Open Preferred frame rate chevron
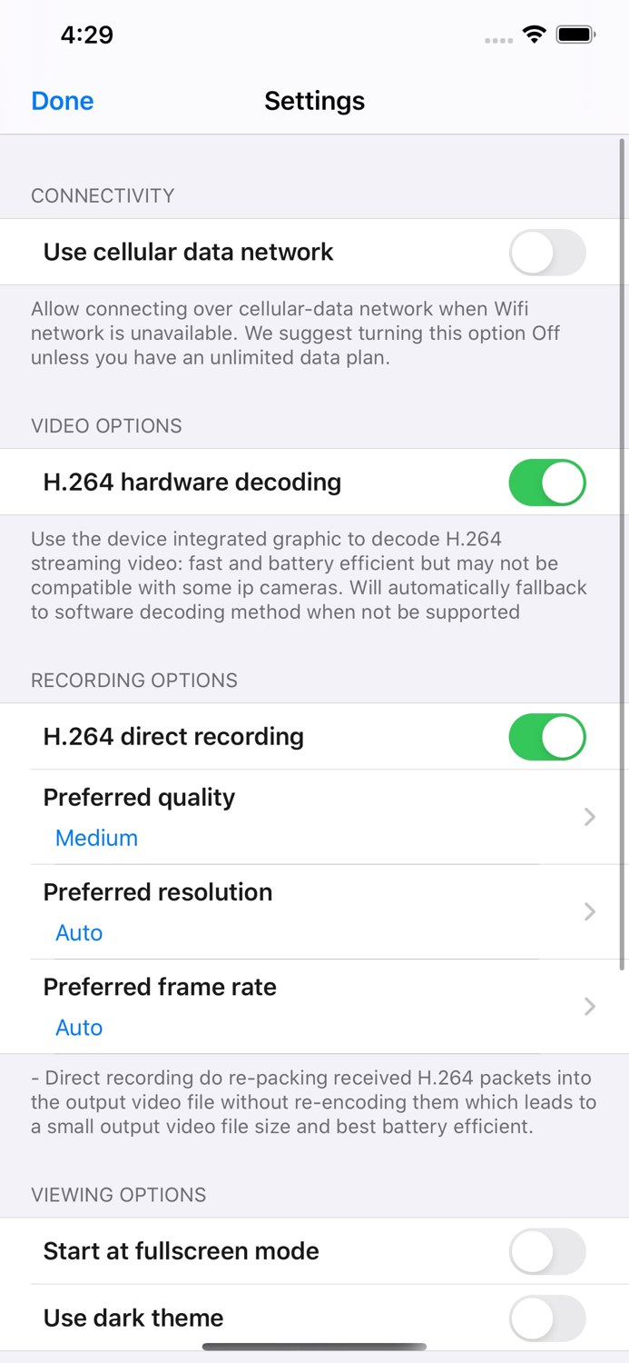The image size is (629, 1363). [x=590, y=1006]
